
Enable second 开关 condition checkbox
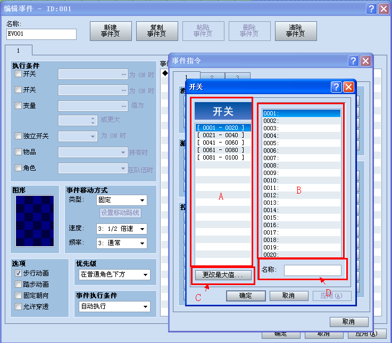(18, 89)
